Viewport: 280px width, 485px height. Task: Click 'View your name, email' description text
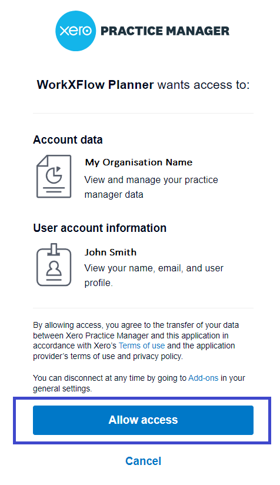[154, 268]
